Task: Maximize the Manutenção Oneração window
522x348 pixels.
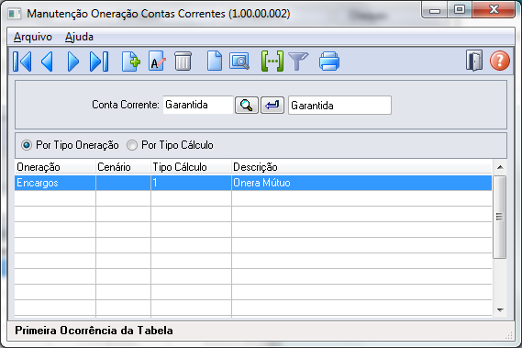Action: click(x=460, y=10)
